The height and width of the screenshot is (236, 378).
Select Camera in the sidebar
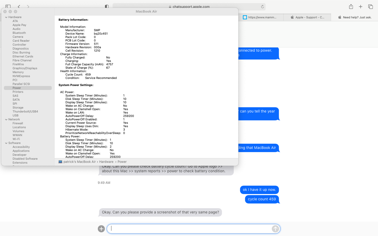[18, 37]
